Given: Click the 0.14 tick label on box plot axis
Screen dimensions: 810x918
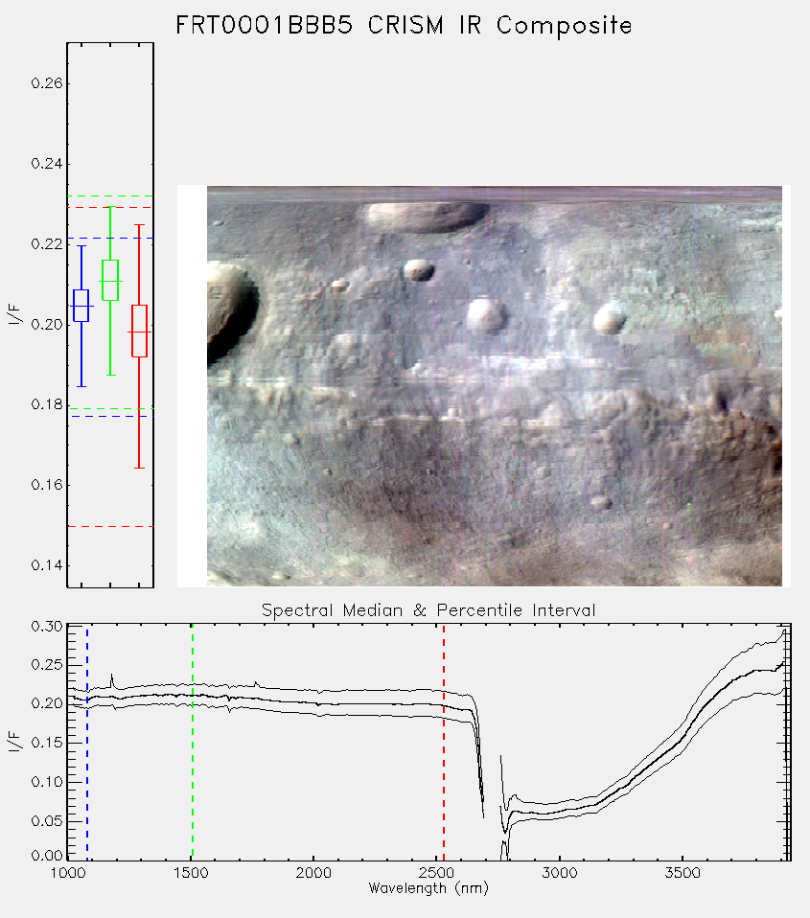Looking at the screenshot, I should point(47,565).
